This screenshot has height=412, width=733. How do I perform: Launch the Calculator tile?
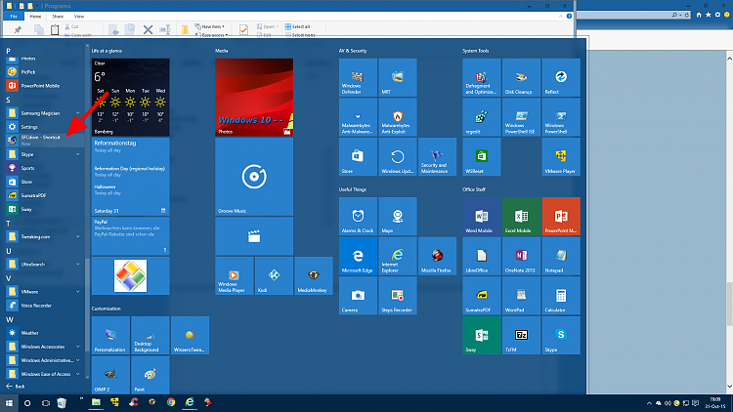tap(561, 296)
